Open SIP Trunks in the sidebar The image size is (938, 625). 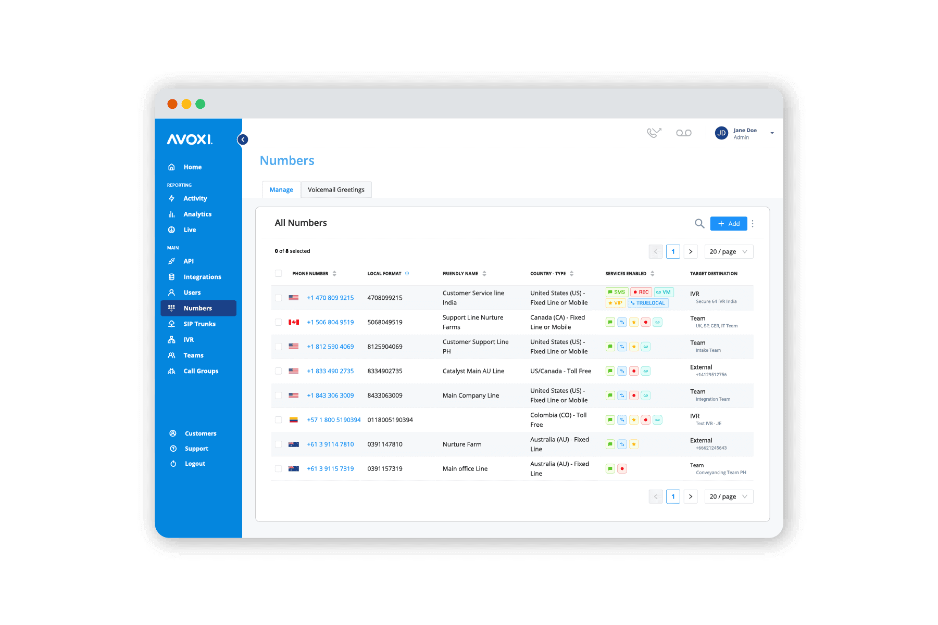coord(198,324)
